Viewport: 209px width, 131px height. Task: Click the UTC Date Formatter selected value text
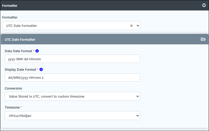point(22,26)
